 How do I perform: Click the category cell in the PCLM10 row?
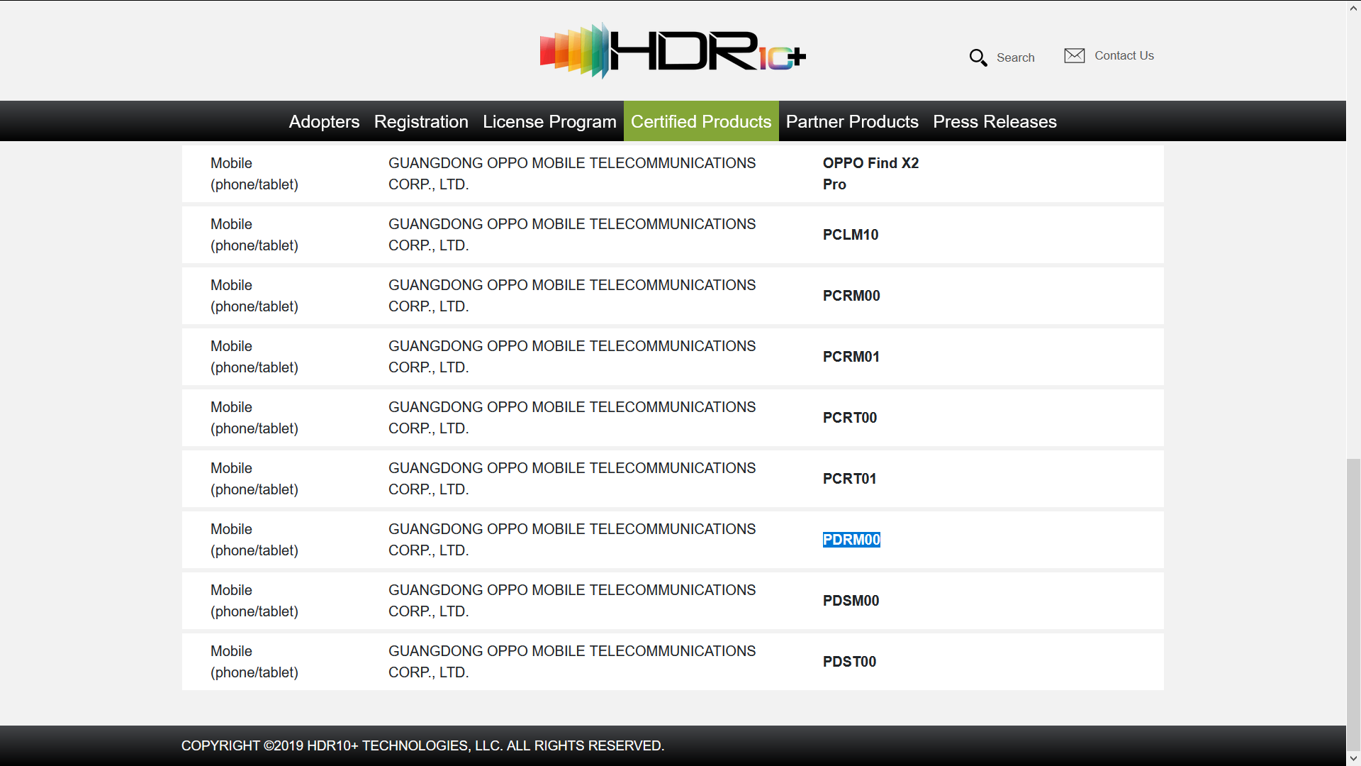[x=254, y=235]
